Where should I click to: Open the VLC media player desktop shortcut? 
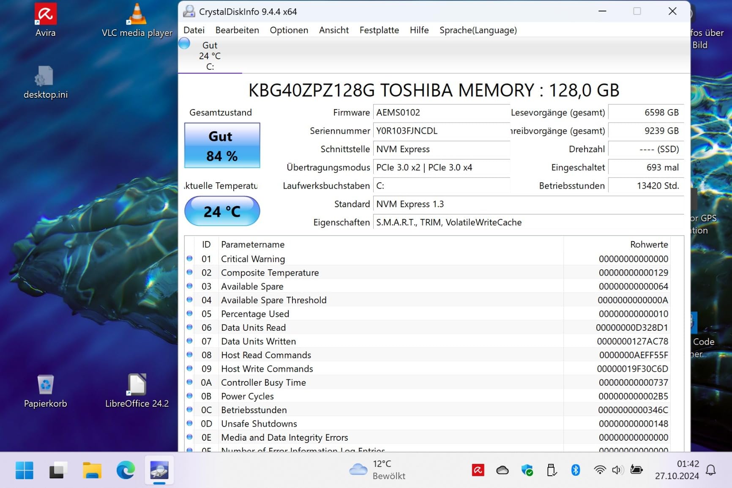pos(137,20)
